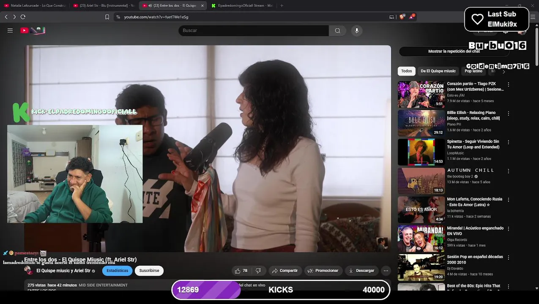Open the site settings icon beside the URL

[x=118, y=17]
